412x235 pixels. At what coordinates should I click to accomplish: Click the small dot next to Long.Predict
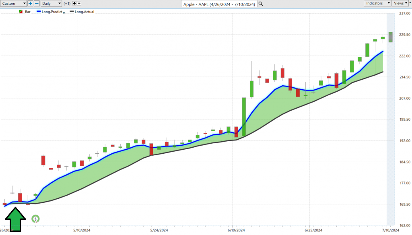tap(64, 12)
